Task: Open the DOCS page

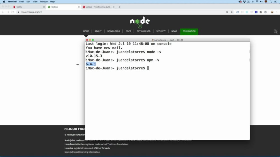Action: pyautogui.click(x=128, y=31)
